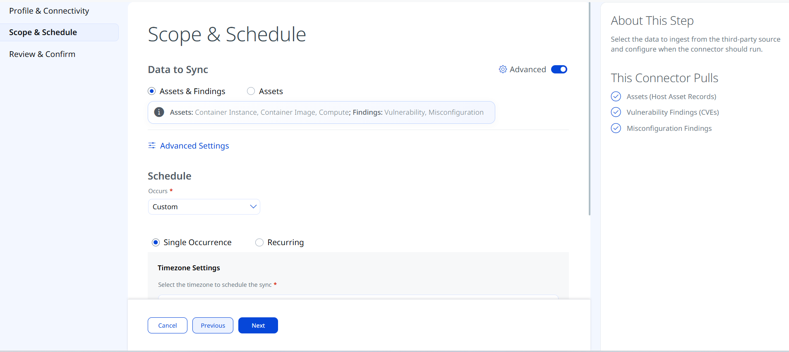Choose the Recurring schedule option
The image size is (789, 352).
(x=259, y=242)
